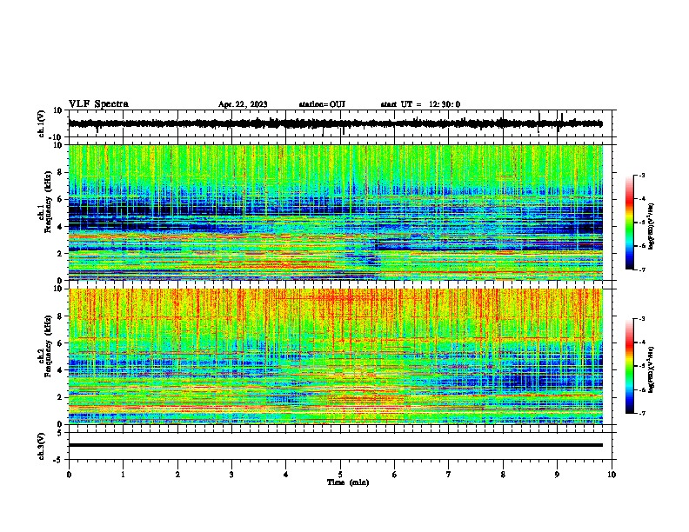Click the ch.1 spectrogram plot

[335, 212]
